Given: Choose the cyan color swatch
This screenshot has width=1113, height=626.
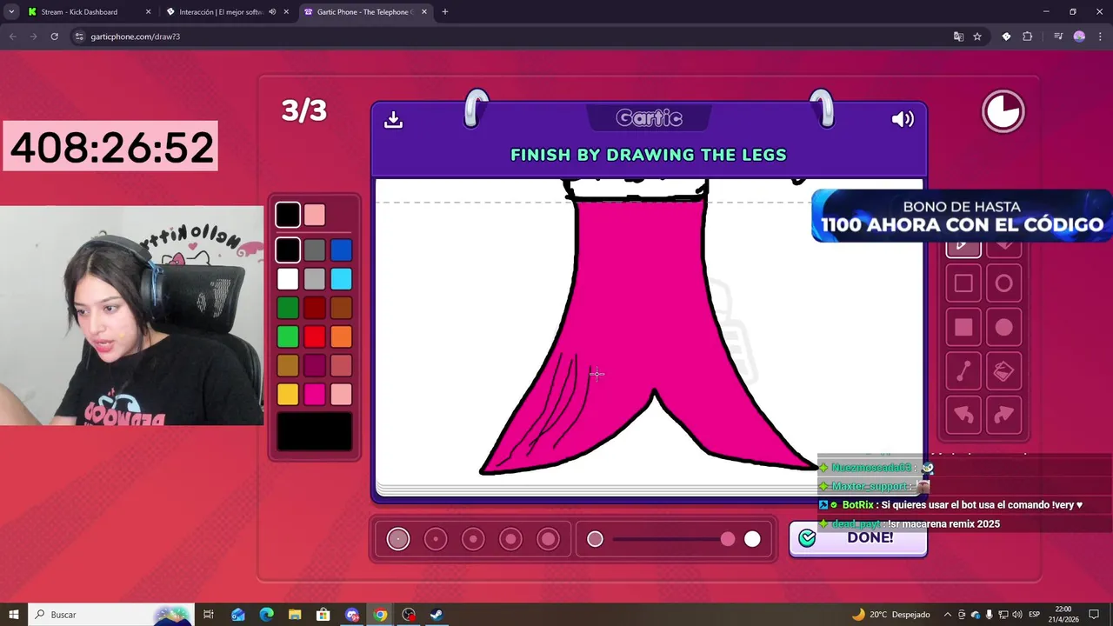Looking at the screenshot, I should (x=341, y=279).
